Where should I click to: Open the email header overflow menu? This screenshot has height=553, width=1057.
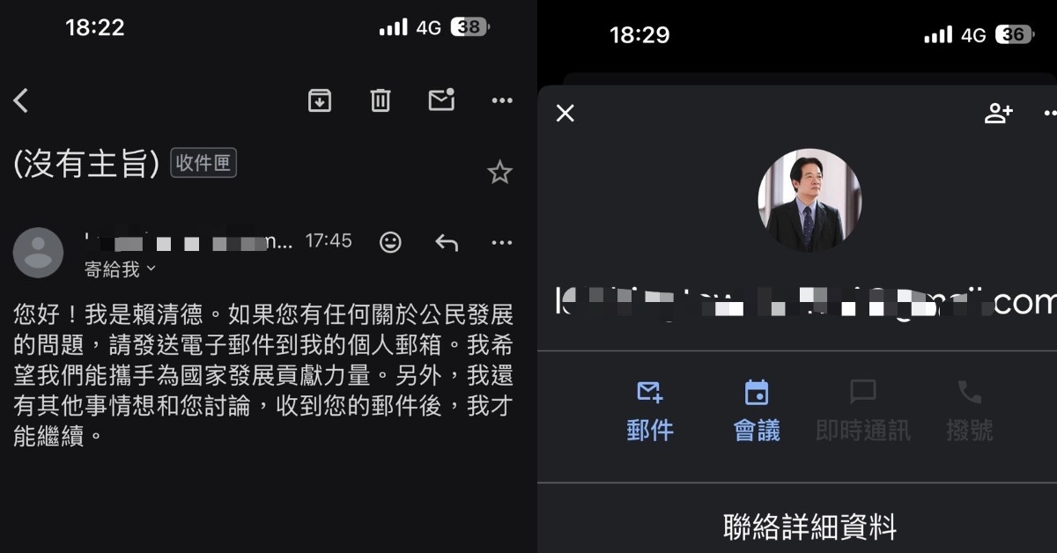pos(501,100)
